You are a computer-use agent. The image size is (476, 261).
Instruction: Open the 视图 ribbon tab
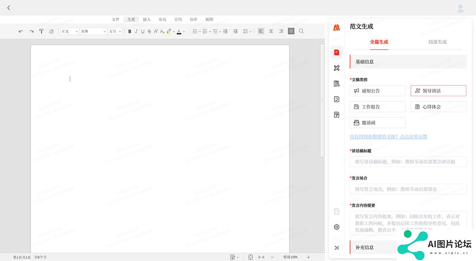(209, 19)
